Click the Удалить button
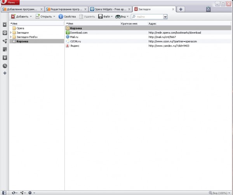Viewport: 233px width, 195px height. 87,16
